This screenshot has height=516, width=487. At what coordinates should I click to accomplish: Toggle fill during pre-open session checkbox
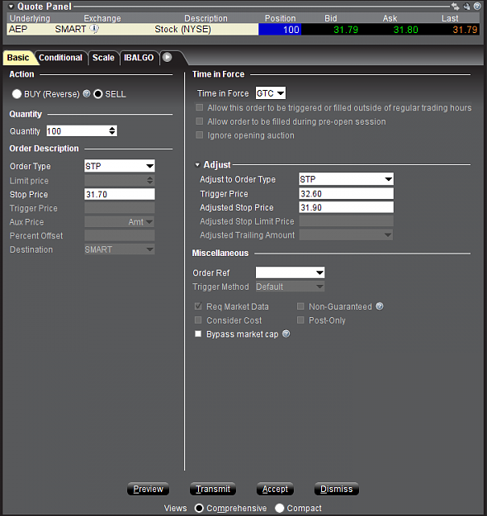[x=200, y=121]
